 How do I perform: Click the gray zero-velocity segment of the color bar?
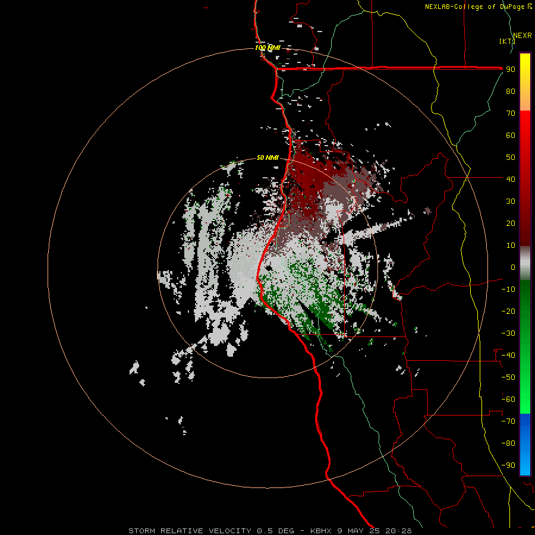pyautogui.click(x=525, y=263)
